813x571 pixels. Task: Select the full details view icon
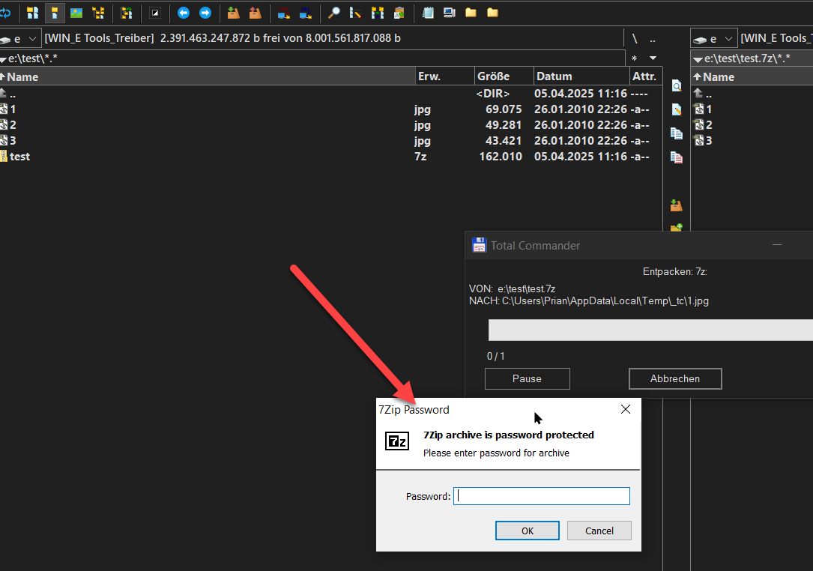coord(55,13)
